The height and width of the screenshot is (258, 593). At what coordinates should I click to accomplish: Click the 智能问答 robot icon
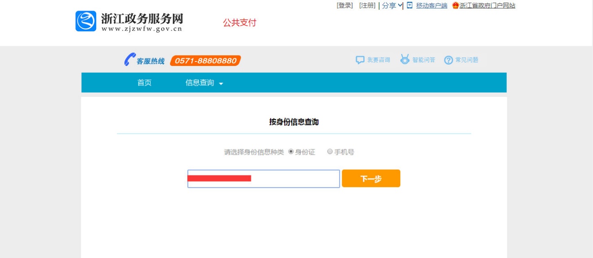(x=405, y=59)
